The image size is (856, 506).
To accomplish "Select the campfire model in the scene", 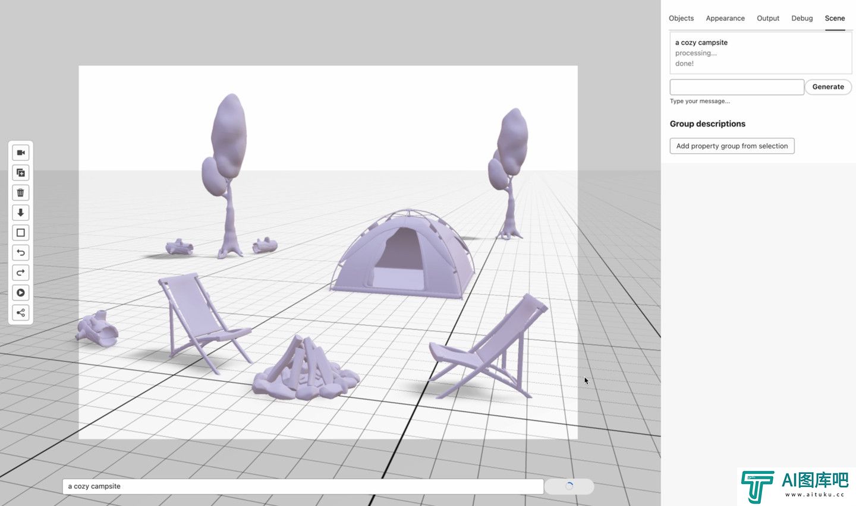I will pyautogui.click(x=305, y=368).
